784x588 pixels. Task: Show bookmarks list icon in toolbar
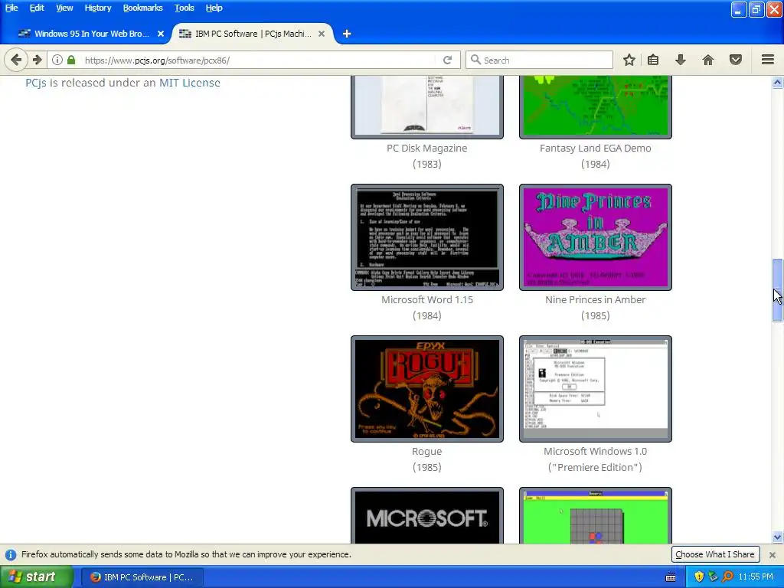(x=653, y=60)
